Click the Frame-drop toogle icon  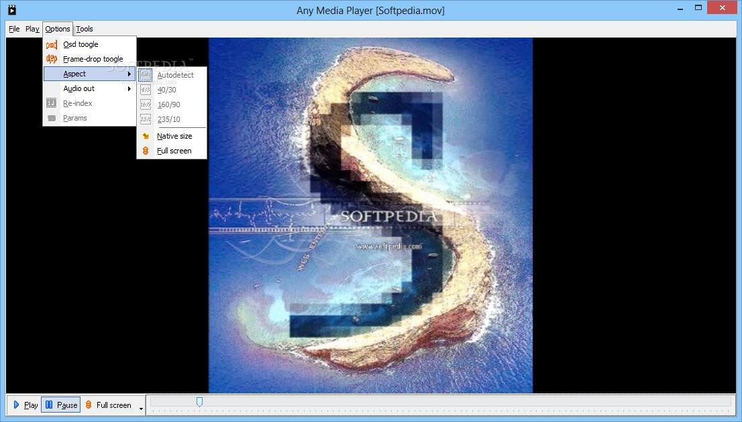[52, 59]
